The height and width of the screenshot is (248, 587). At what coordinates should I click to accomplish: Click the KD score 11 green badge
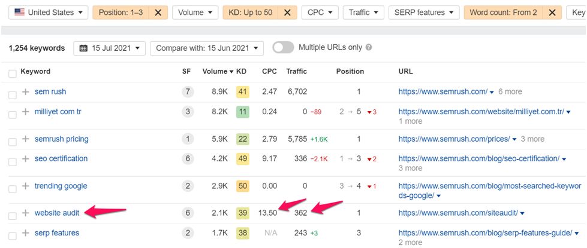coord(243,112)
